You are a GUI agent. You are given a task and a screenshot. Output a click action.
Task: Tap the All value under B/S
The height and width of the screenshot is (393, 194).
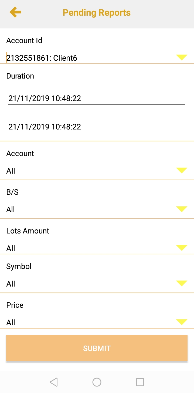[x=11, y=209]
